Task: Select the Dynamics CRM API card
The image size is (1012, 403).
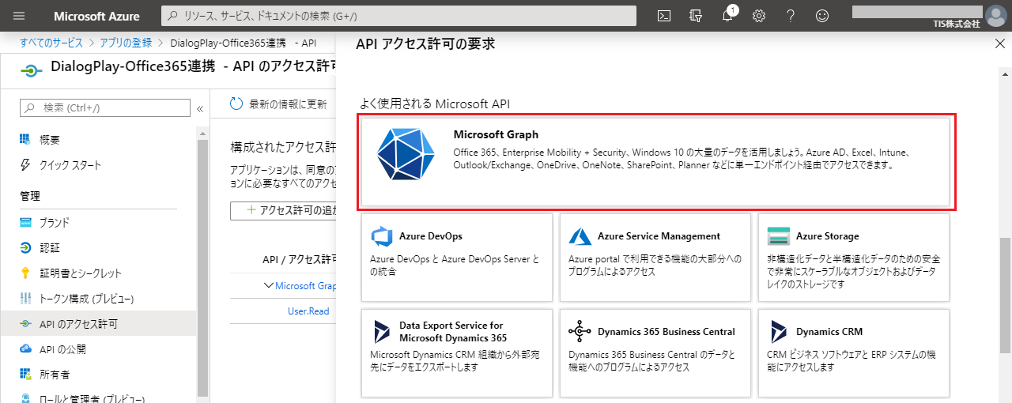Action: coord(854,352)
